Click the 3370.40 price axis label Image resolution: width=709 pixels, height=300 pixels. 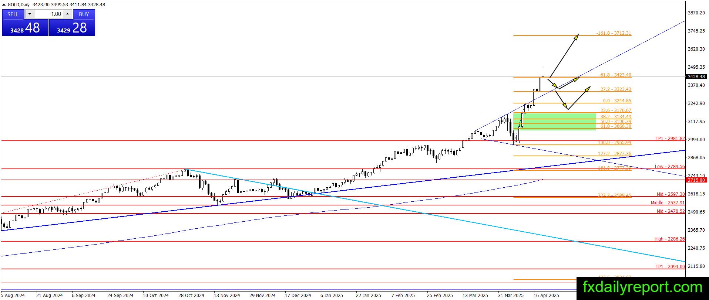pyautogui.click(x=696, y=85)
